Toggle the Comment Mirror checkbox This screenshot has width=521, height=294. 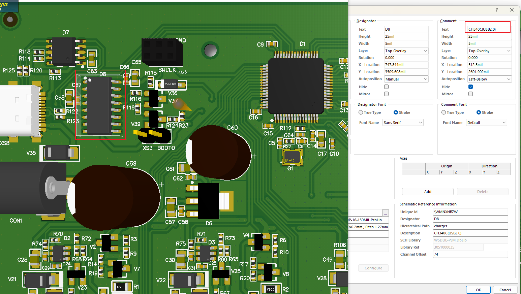pos(470,94)
